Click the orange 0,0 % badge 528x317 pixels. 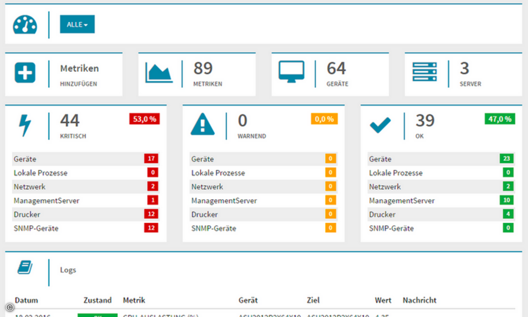coord(324,119)
